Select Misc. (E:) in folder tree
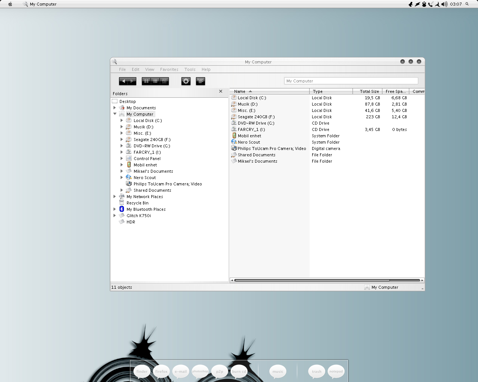 tap(142, 133)
